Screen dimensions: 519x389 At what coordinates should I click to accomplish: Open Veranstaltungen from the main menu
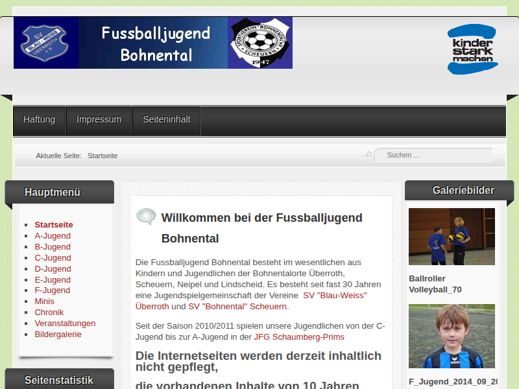point(65,324)
